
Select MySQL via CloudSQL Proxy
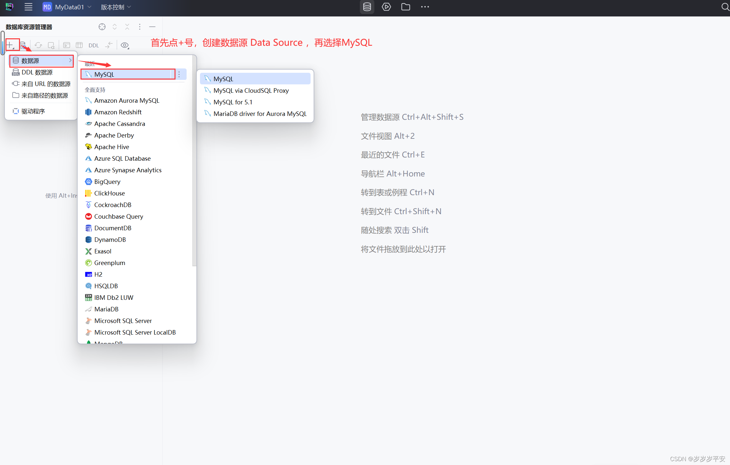click(251, 90)
